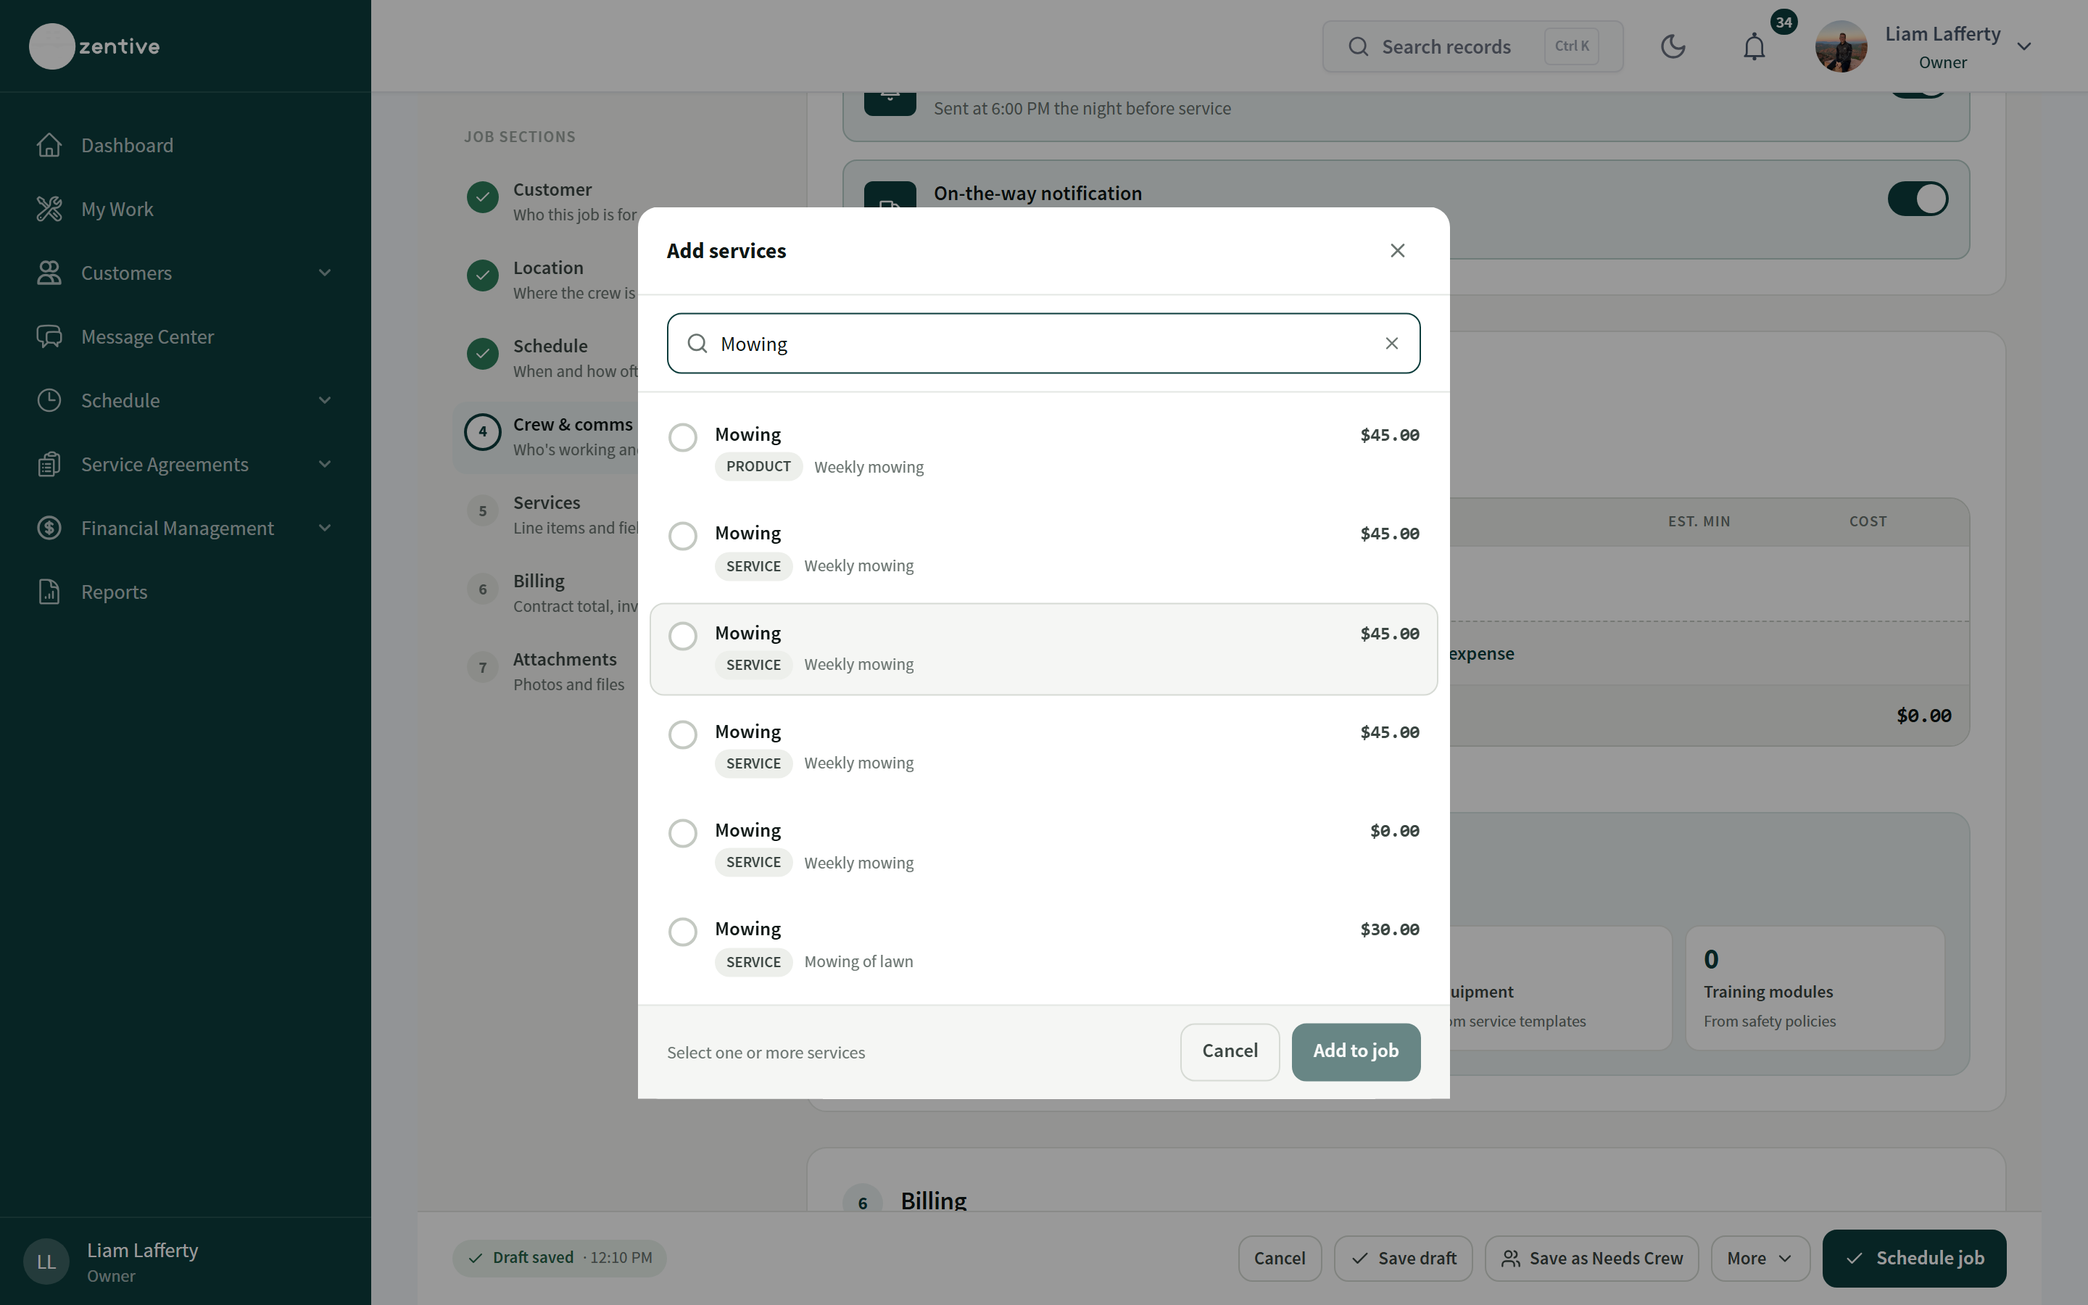This screenshot has width=2088, height=1305.
Task: Click the Schedule job button
Action: point(1914,1259)
